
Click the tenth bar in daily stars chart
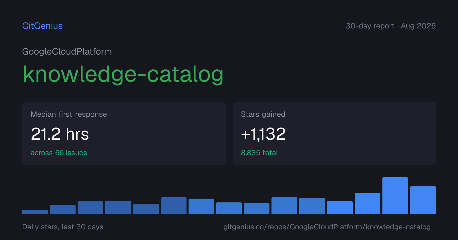284,205
